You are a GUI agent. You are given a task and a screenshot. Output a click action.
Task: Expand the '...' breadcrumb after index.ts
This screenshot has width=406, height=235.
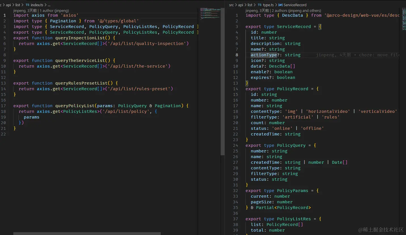point(49,5)
